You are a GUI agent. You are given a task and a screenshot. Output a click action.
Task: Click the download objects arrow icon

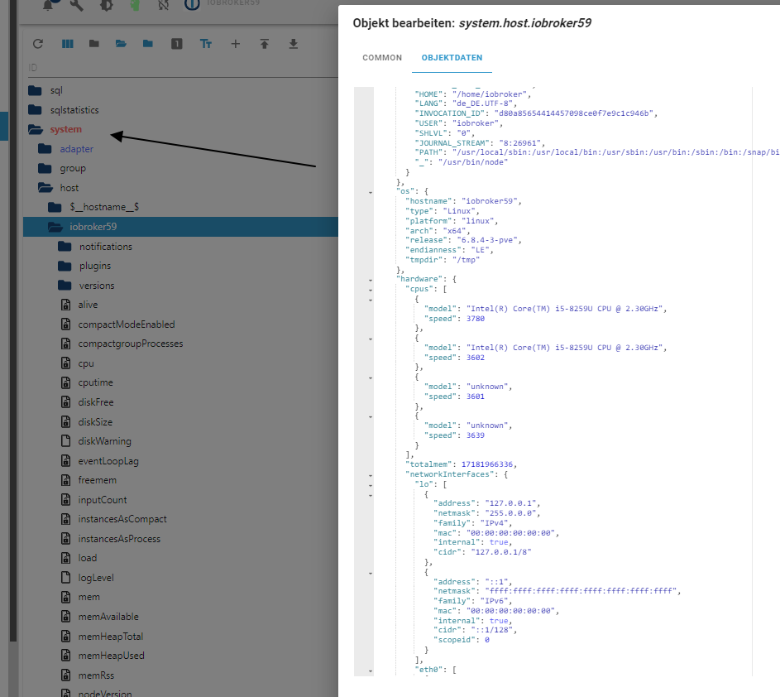click(293, 44)
